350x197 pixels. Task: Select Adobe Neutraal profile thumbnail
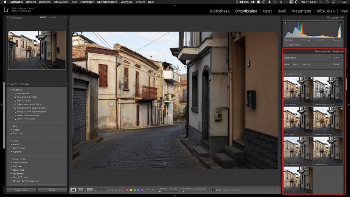(298, 152)
